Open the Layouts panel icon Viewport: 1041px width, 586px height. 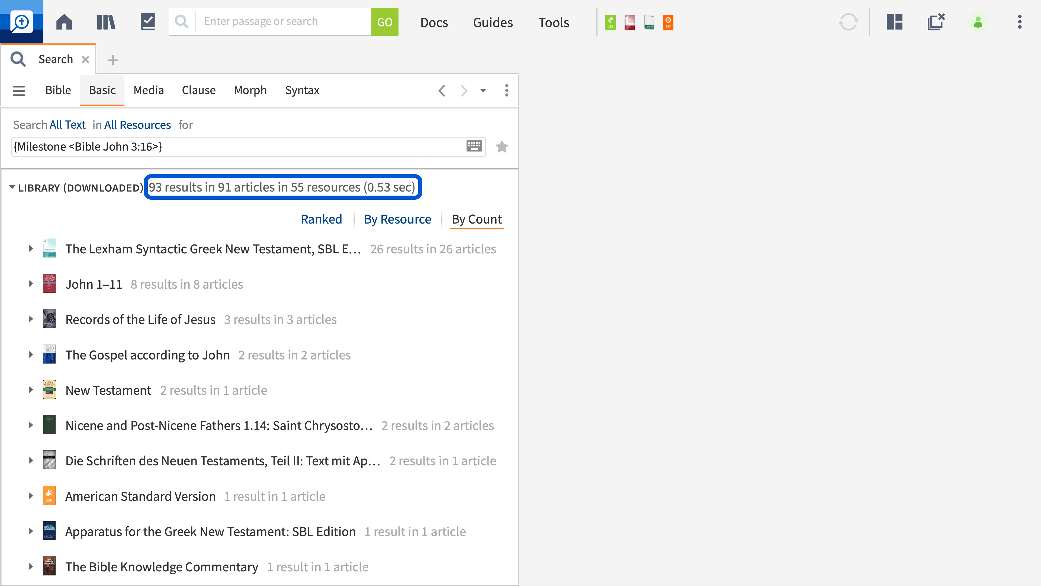coord(895,22)
